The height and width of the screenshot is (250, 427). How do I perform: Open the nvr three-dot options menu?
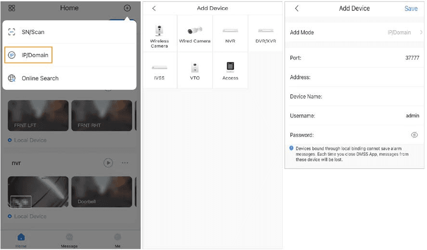click(125, 163)
